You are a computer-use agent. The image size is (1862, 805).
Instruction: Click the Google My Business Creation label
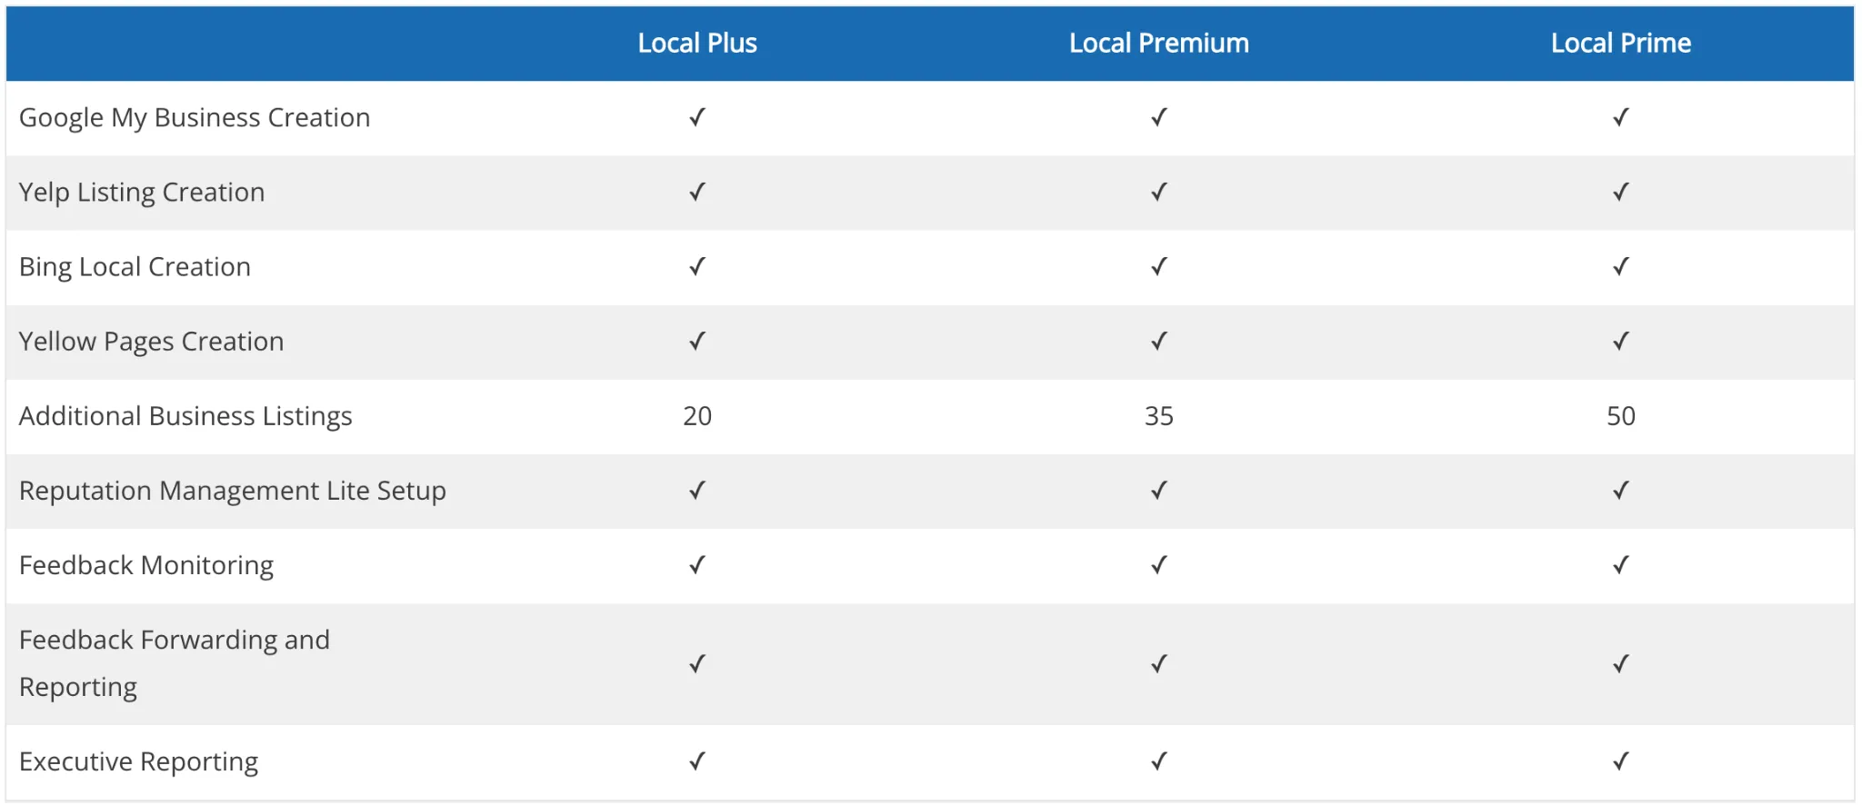coord(195,118)
